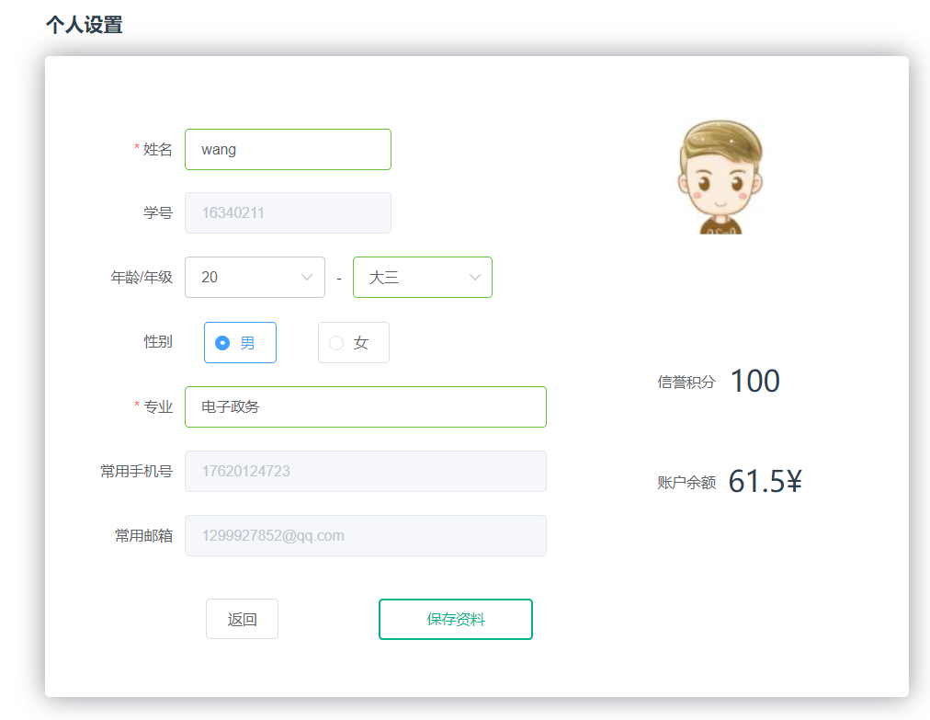Open the grade dropdown showing 大三

(x=414, y=278)
